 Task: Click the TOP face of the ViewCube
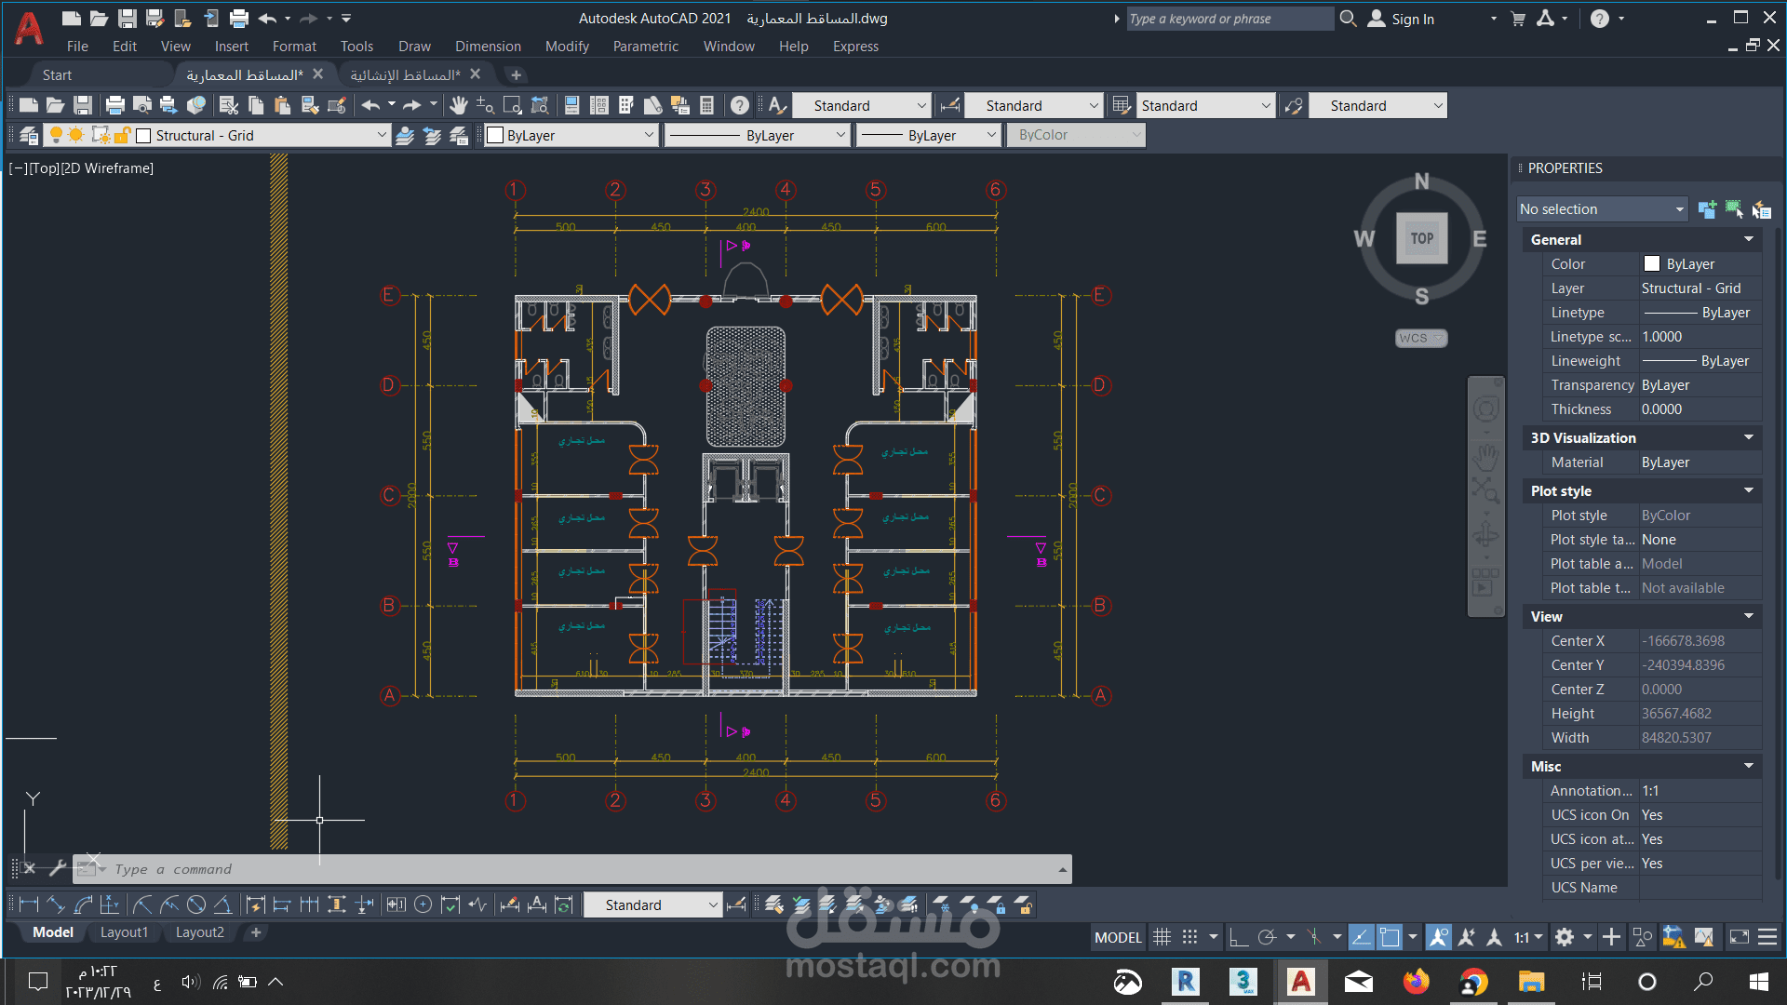(x=1421, y=238)
